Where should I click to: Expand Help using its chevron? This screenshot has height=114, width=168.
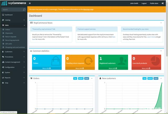(x=24, y=83)
